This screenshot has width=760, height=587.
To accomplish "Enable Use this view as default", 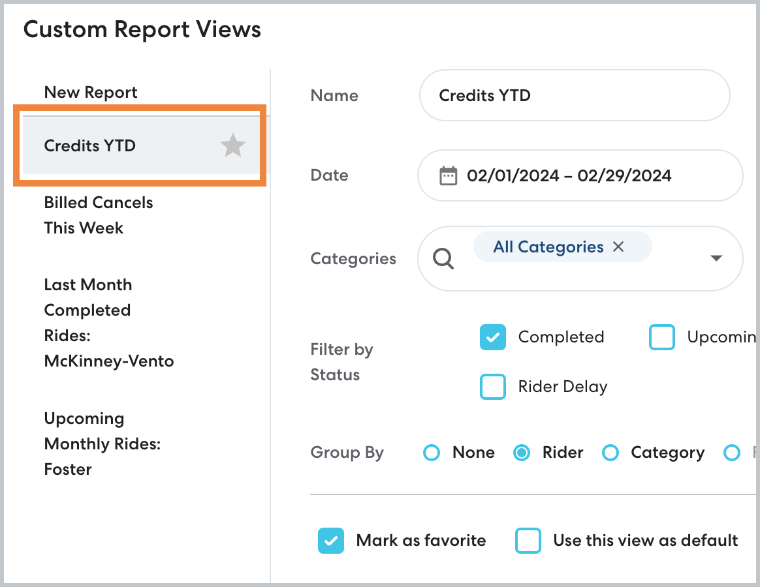I will (528, 541).
